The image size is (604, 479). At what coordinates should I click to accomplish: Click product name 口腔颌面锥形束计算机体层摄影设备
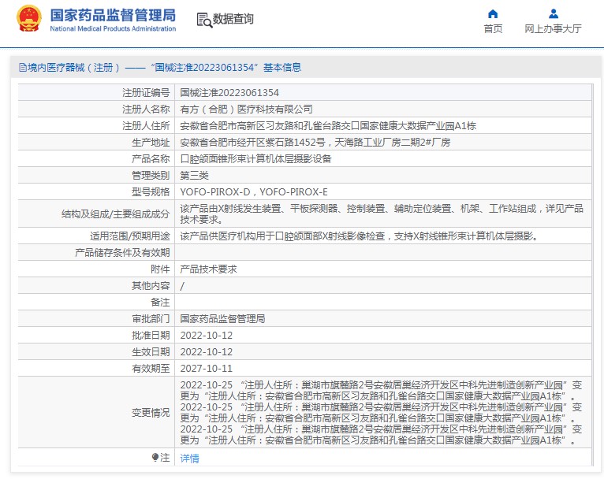pyautogui.click(x=256, y=158)
